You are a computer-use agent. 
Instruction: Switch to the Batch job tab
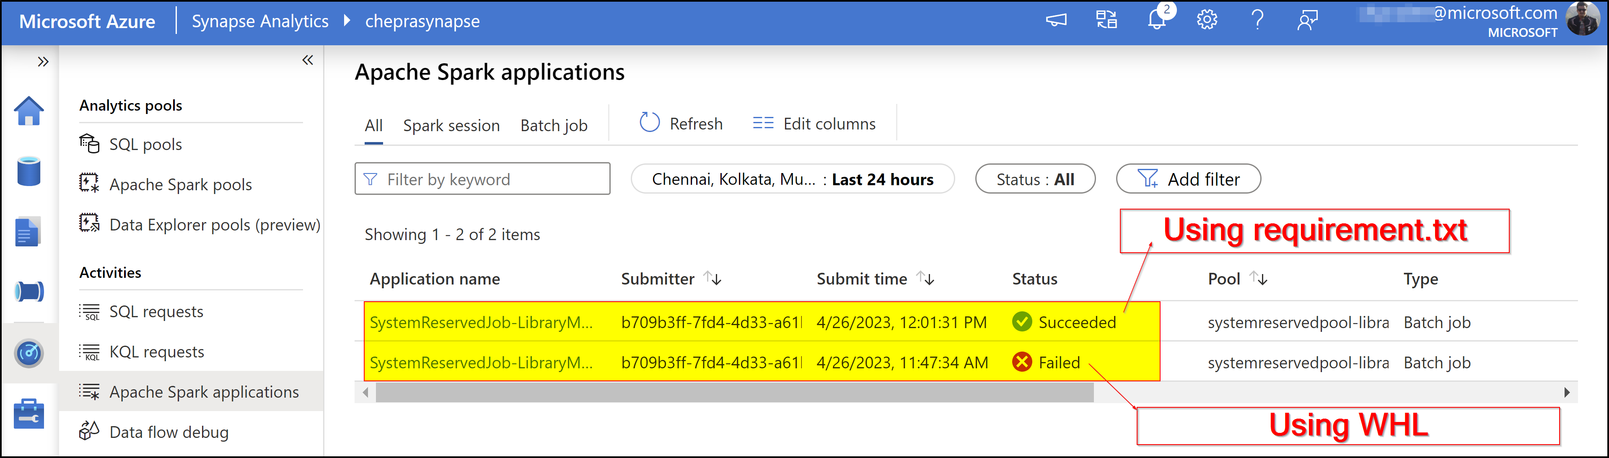[x=553, y=126]
